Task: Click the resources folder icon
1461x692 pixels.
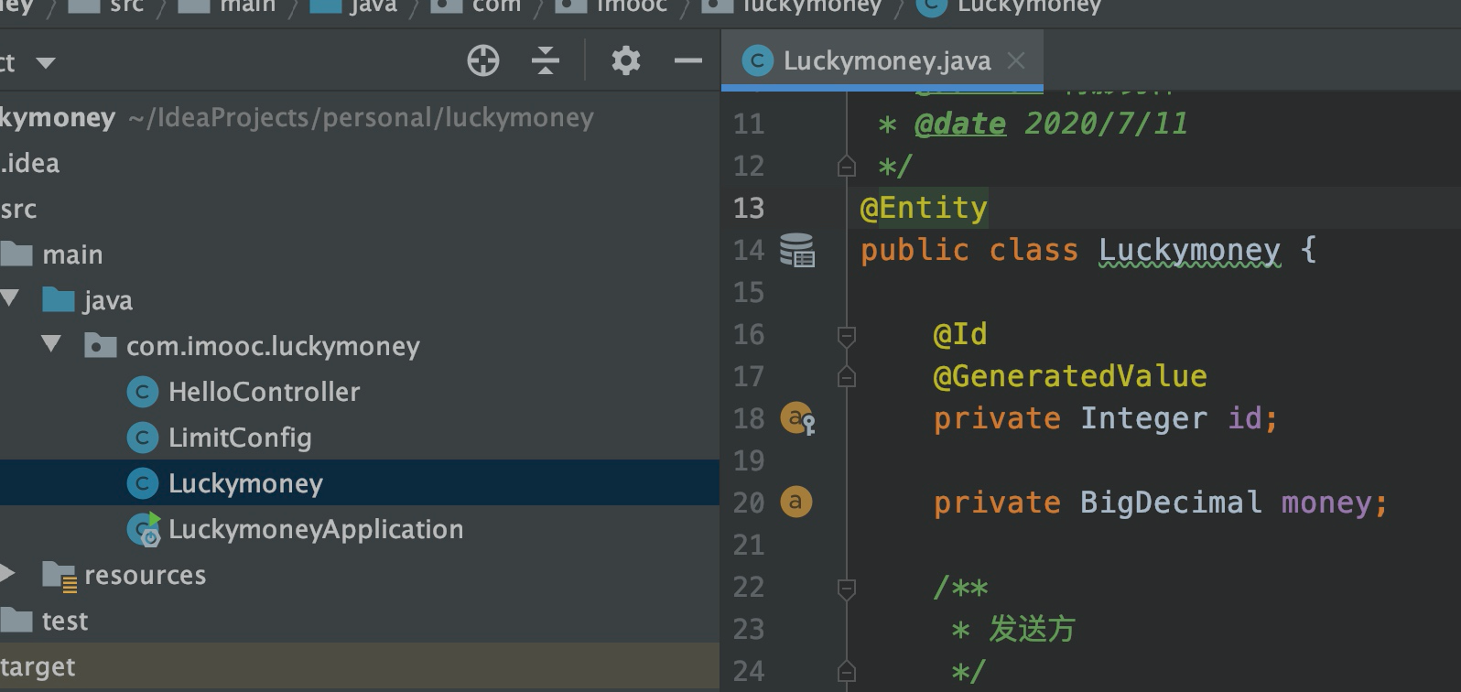Action: coord(60,576)
